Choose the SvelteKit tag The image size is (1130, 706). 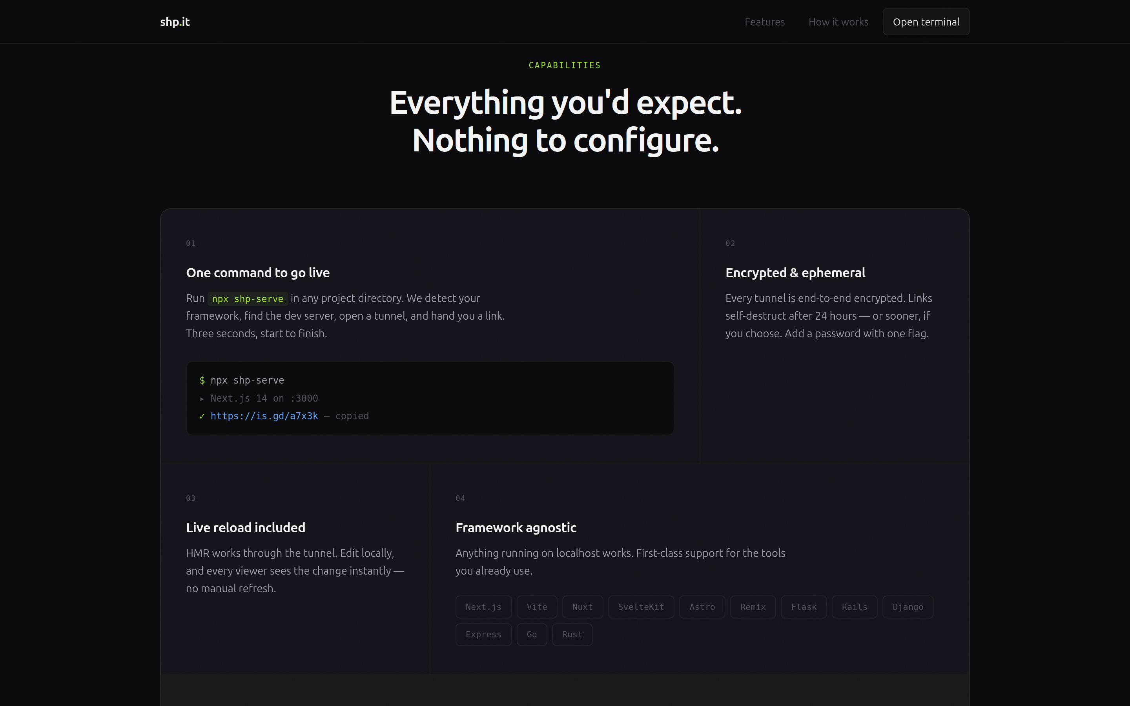tap(641, 607)
